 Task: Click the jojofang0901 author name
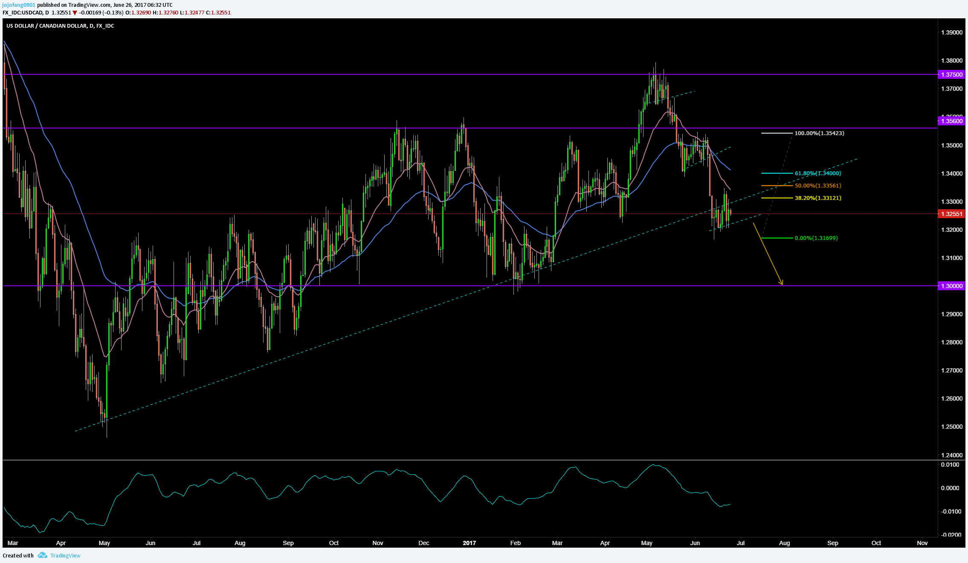coord(19,5)
